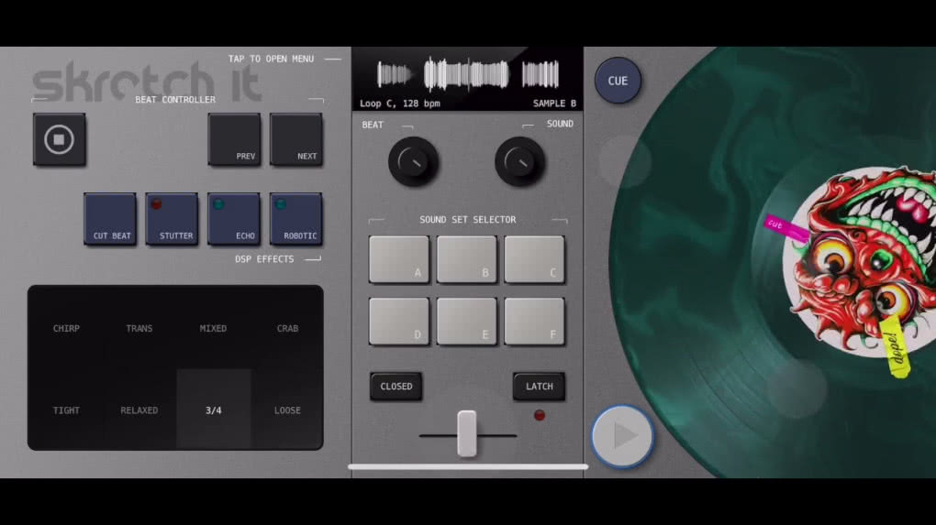Click the crossfader handle
Screen dimensions: 936x525
point(467,433)
